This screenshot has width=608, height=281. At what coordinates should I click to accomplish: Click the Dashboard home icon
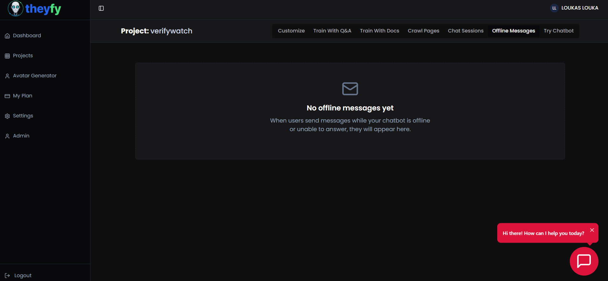[7, 36]
